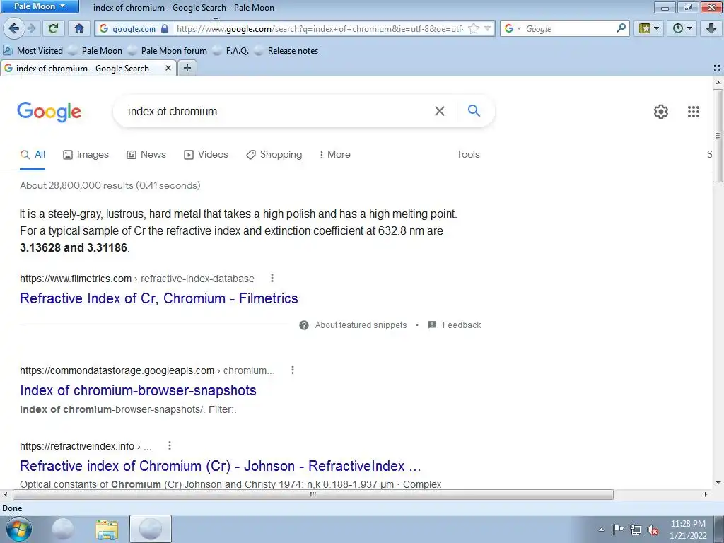Click the Action Center flag icon
The image size is (724, 543).
(618, 530)
